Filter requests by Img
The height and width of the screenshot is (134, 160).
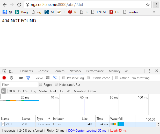33,91
